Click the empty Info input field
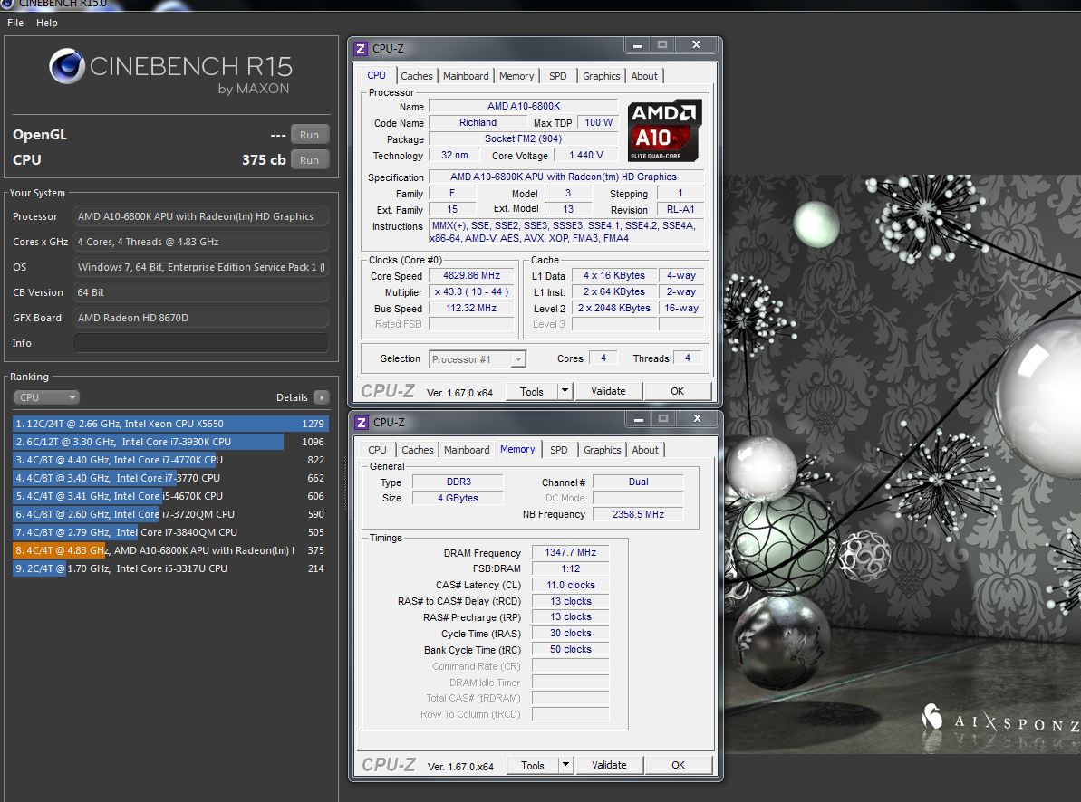This screenshot has width=1081, height=802. click(x=200, y=343)
